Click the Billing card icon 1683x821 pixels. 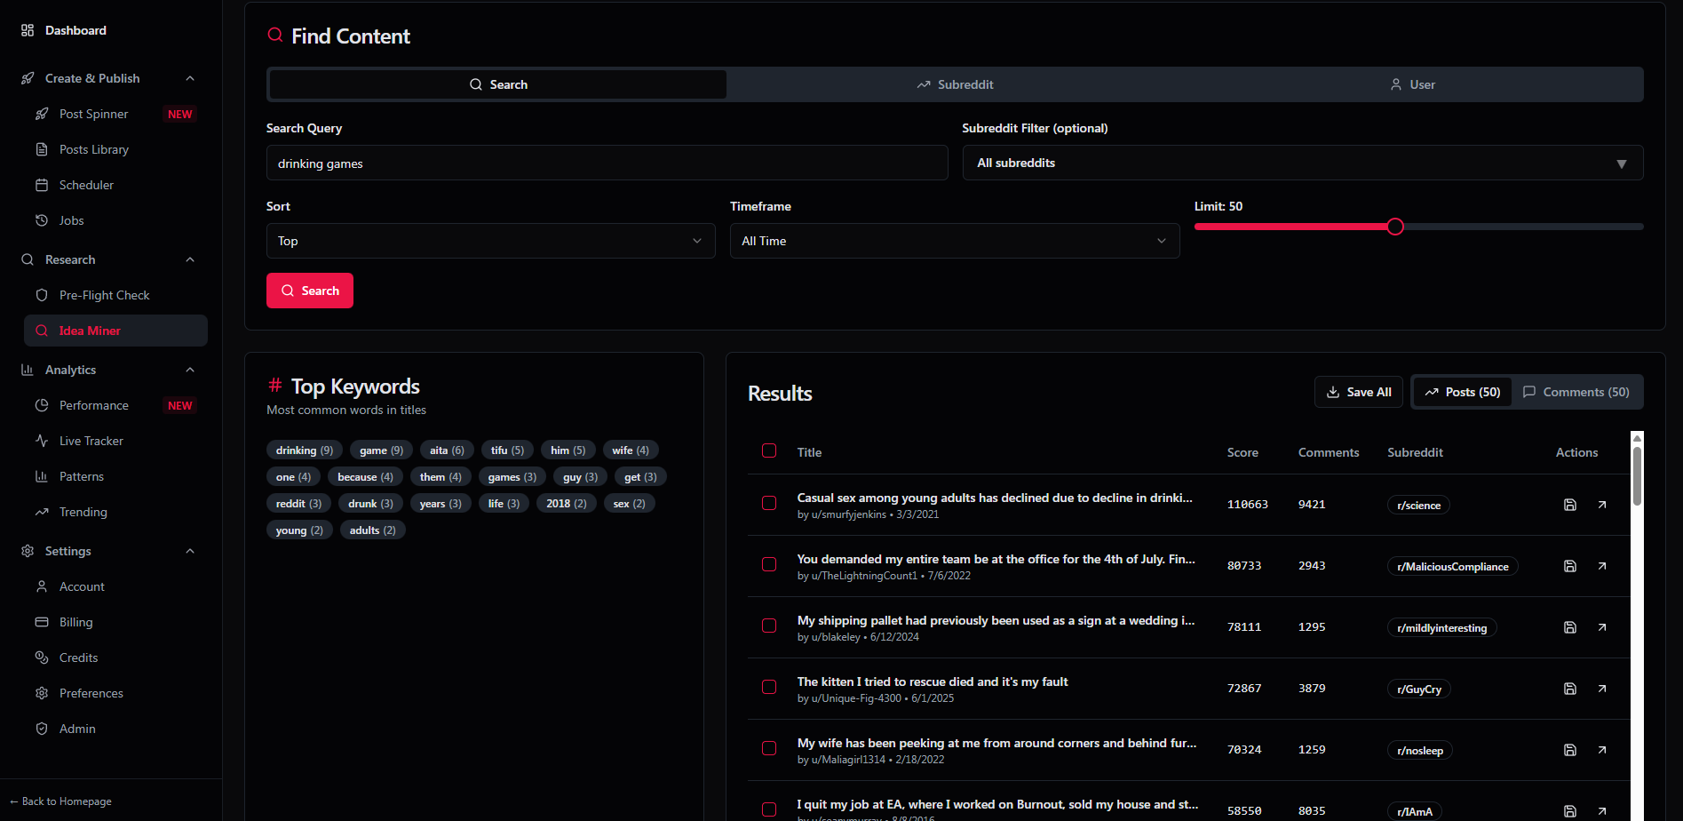pyautogui.click(x=42, y=622)
